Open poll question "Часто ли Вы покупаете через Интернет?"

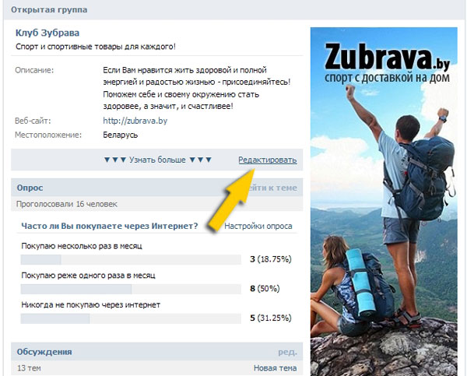(110, 227)
